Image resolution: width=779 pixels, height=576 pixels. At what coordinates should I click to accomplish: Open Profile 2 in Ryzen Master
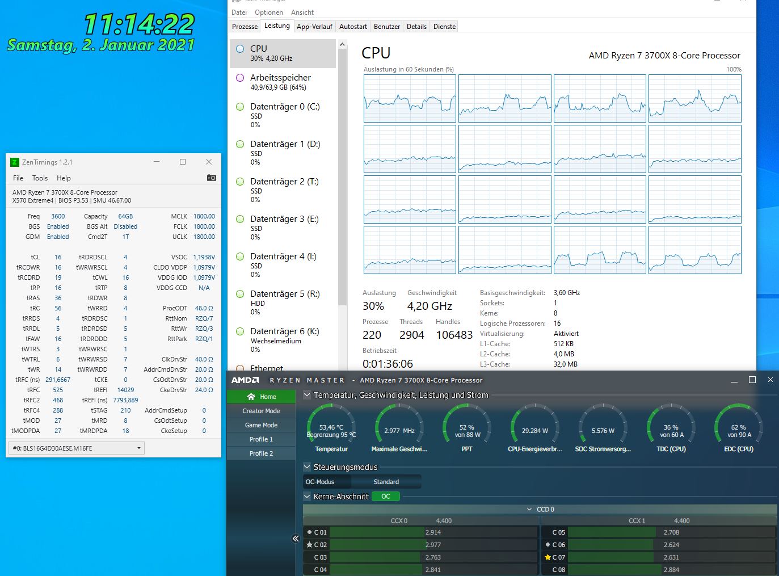tap(261, 453)
